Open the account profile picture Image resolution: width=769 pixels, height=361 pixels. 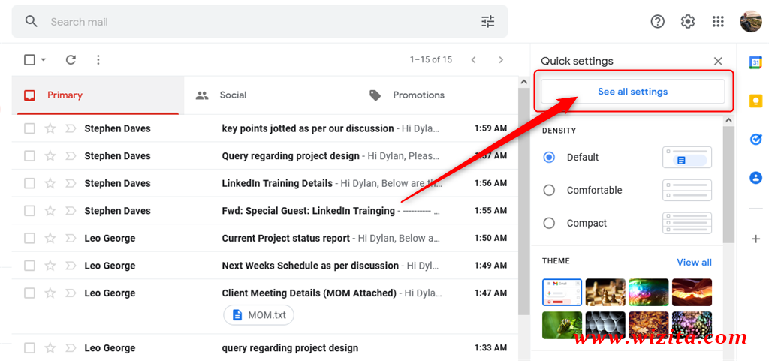[x=751, y=22]
